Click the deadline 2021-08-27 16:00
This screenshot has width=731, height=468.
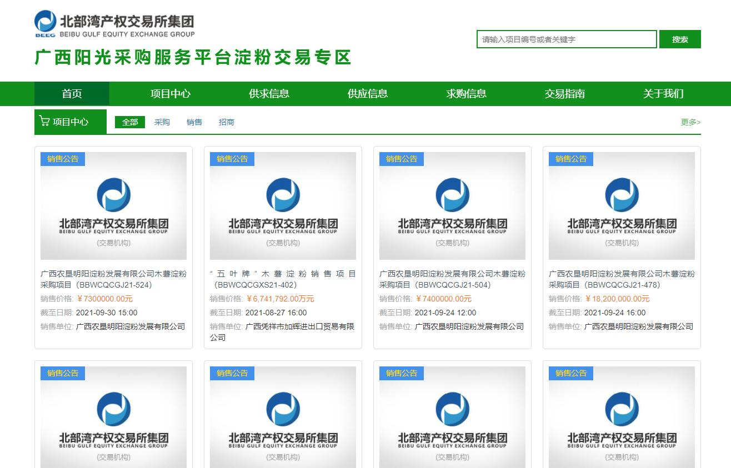276,313
